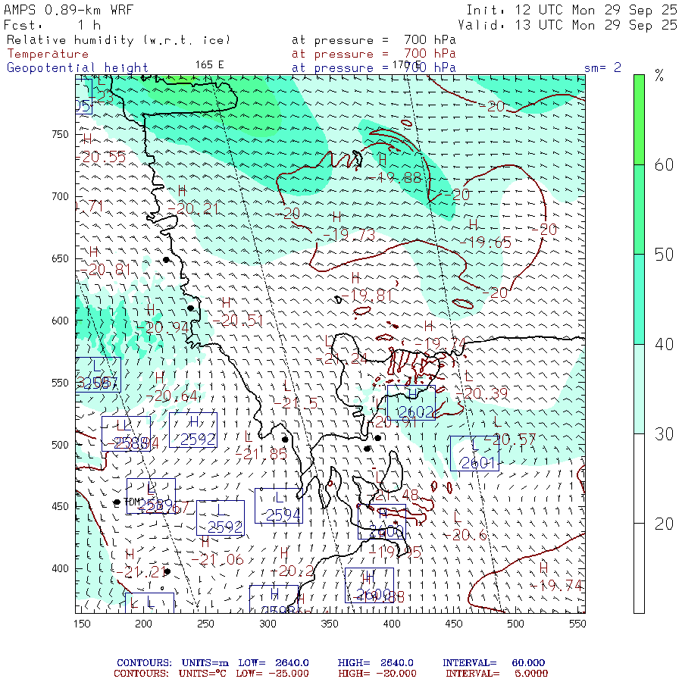Click the blue 'Geopotential height' legend label
The image size is (682, 682).
pyautogui.click(x=77, y=68)
